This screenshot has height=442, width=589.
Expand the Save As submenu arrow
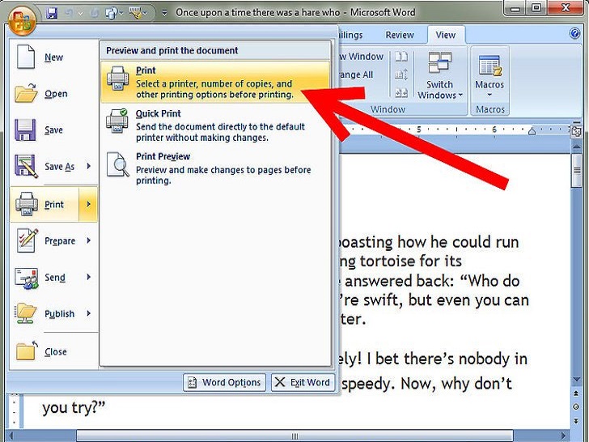coord(89,166)
